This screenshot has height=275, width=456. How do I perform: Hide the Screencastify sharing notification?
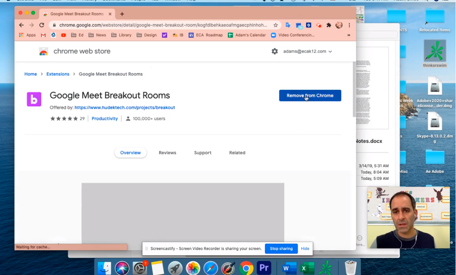coord(305,249)
